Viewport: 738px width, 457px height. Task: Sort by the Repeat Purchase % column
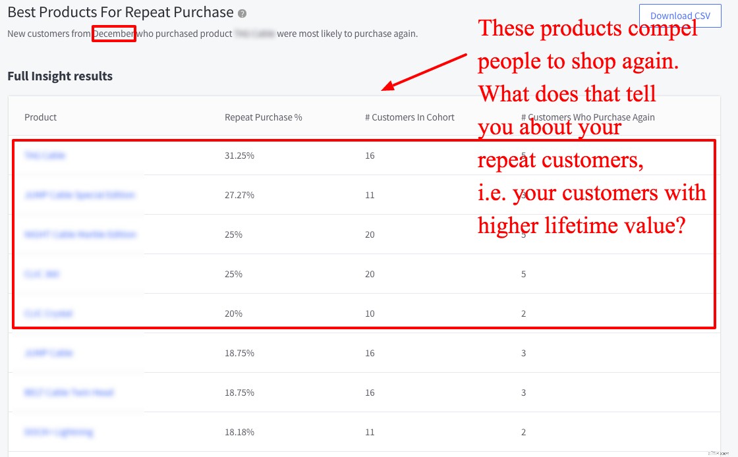(x=262, y=117)
